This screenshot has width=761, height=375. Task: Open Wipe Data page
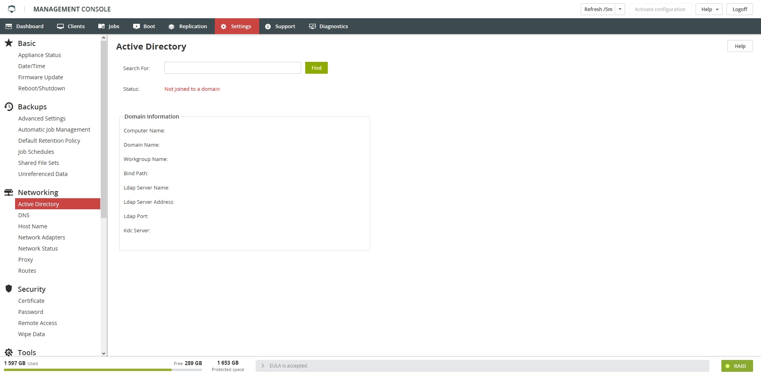coord(31,334)
